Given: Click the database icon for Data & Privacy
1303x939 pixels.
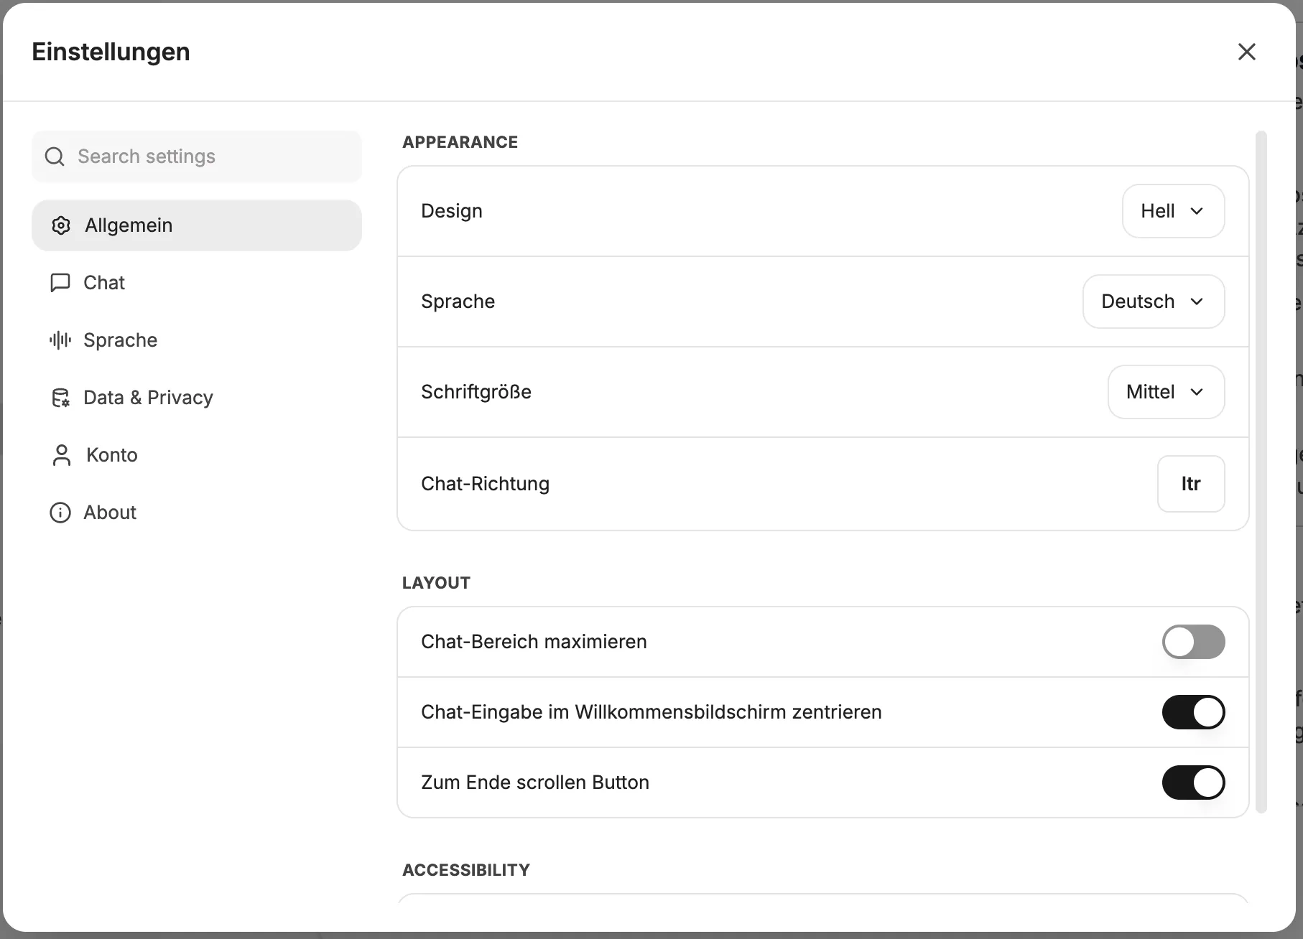Looking at the screenshot, I should (x=60, y=398).
